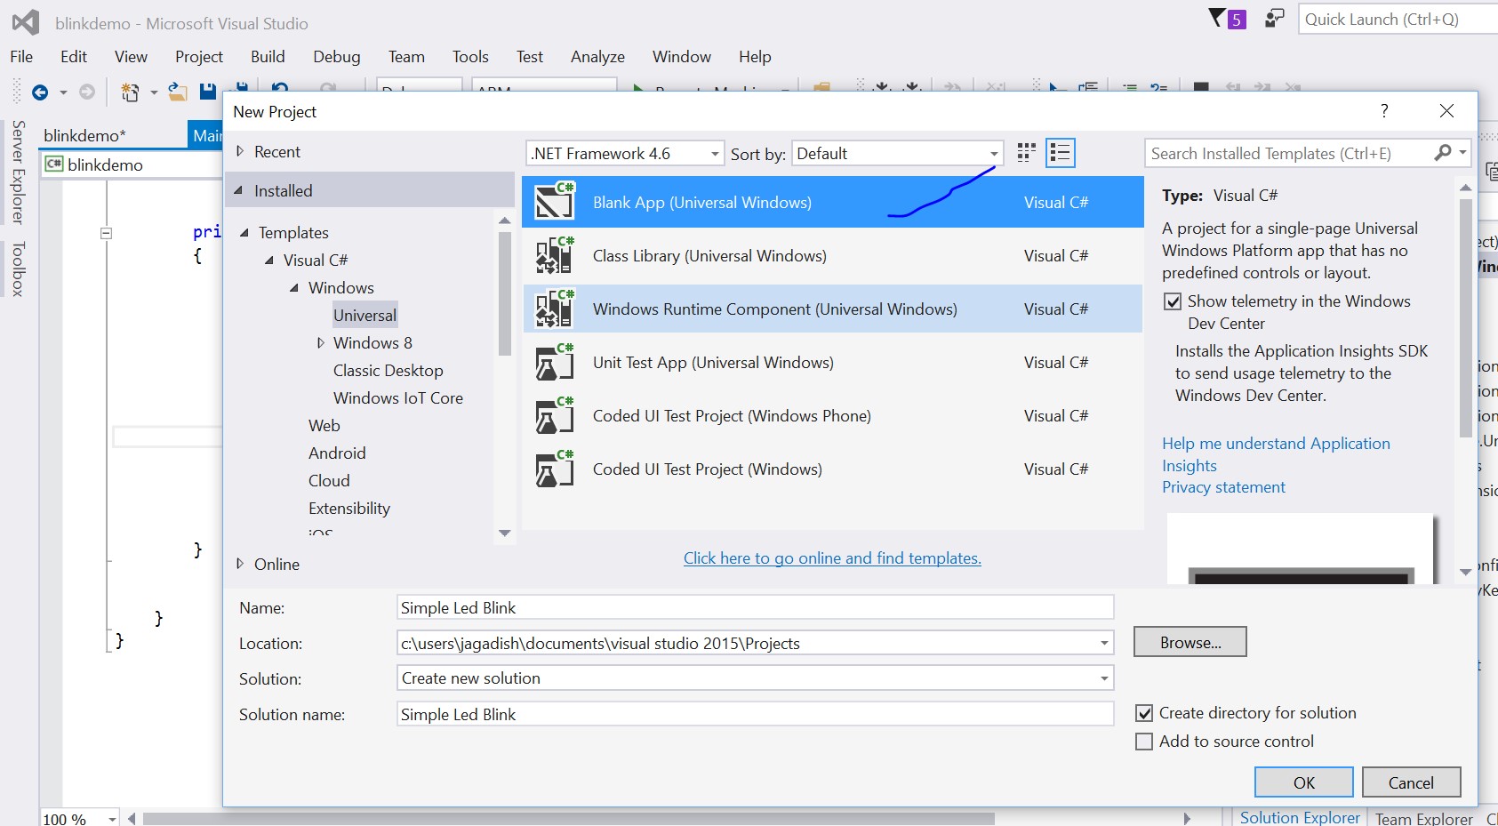Click the description panel scroll down arrow

(1465, 572)
